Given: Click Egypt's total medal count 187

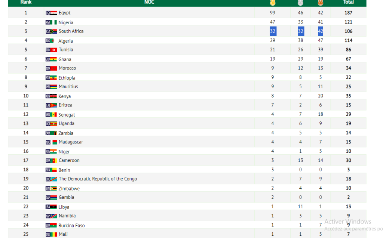Looking at the screenshot, I should tap(348, 13).
